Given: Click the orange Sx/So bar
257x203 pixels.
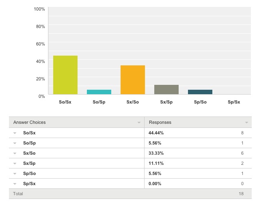Looking at the screenshot, I should point(132,80).
